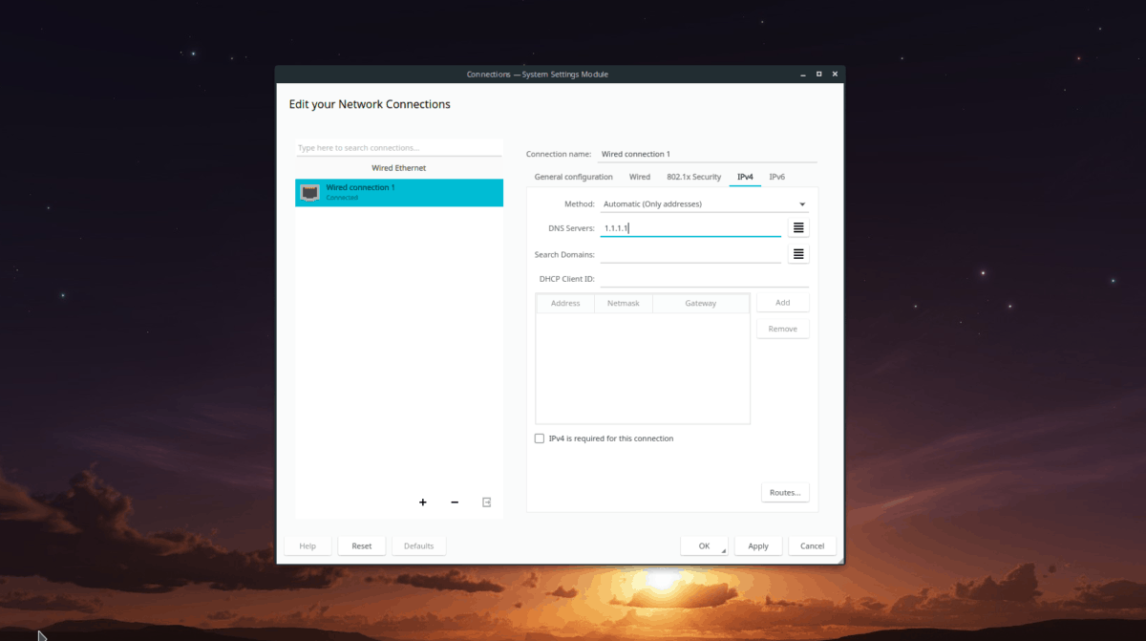Switch to the Wired tab
Screen dimensions: 1146x641
pyautogui.click(x=640, y=177)
